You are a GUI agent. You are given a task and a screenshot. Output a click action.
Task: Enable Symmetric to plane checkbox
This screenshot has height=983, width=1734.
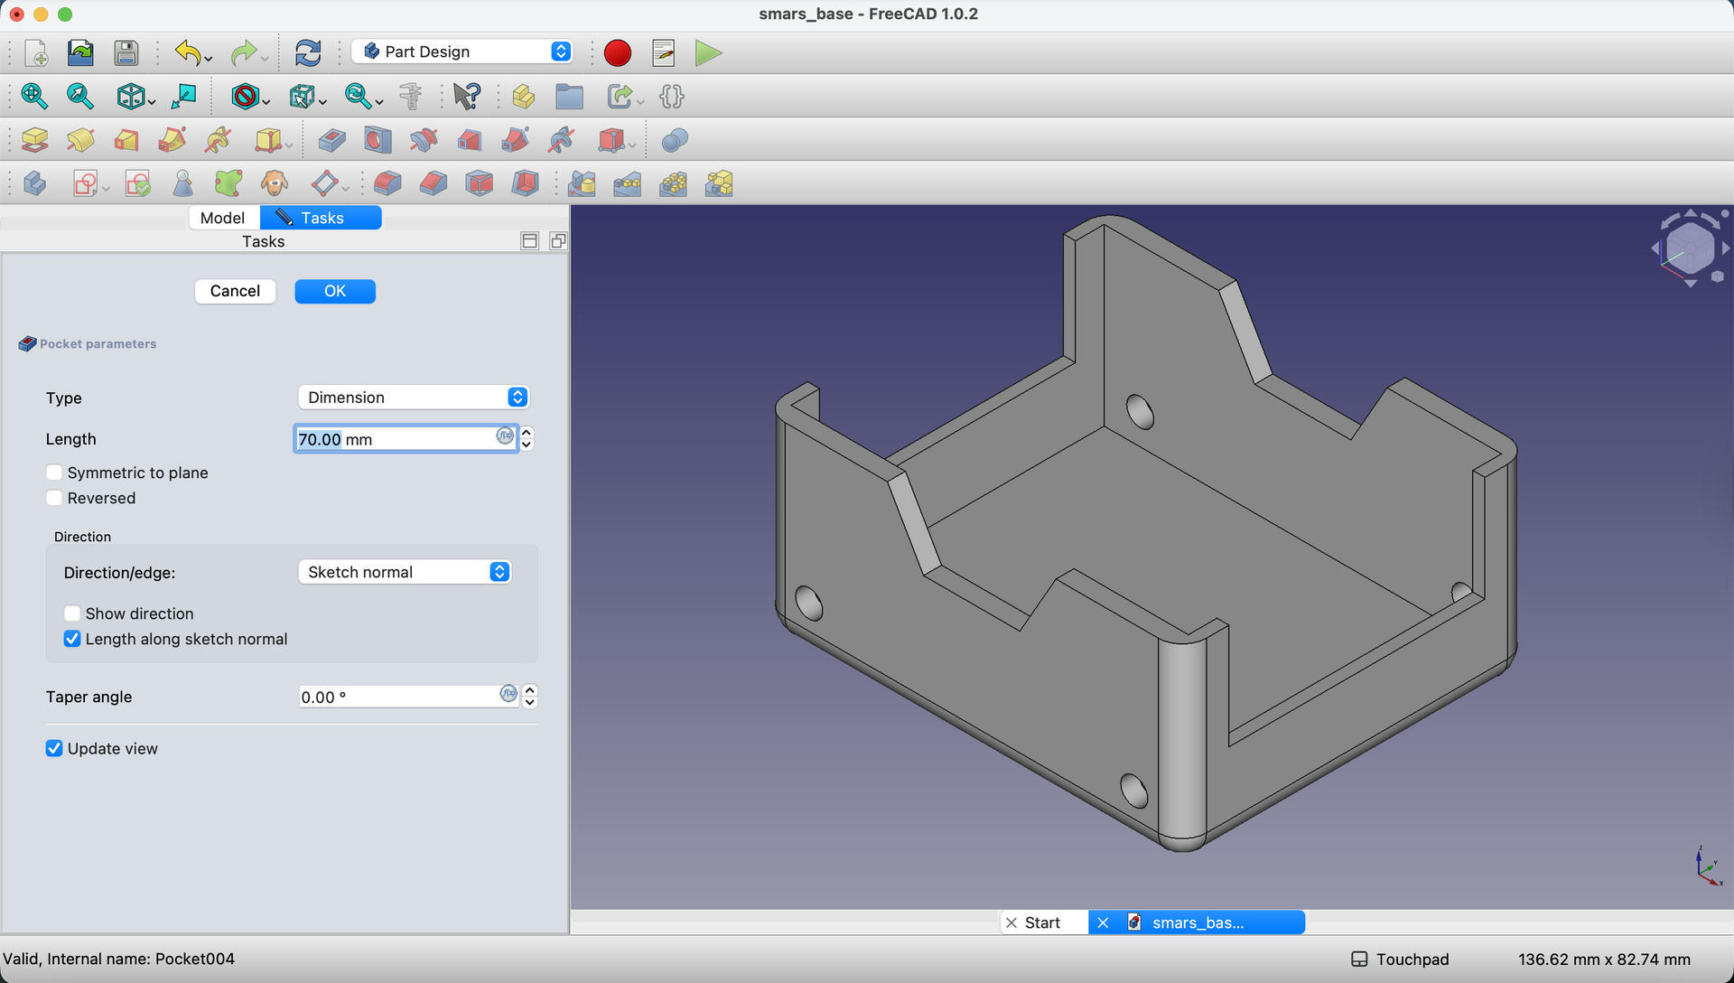(54, 473)
